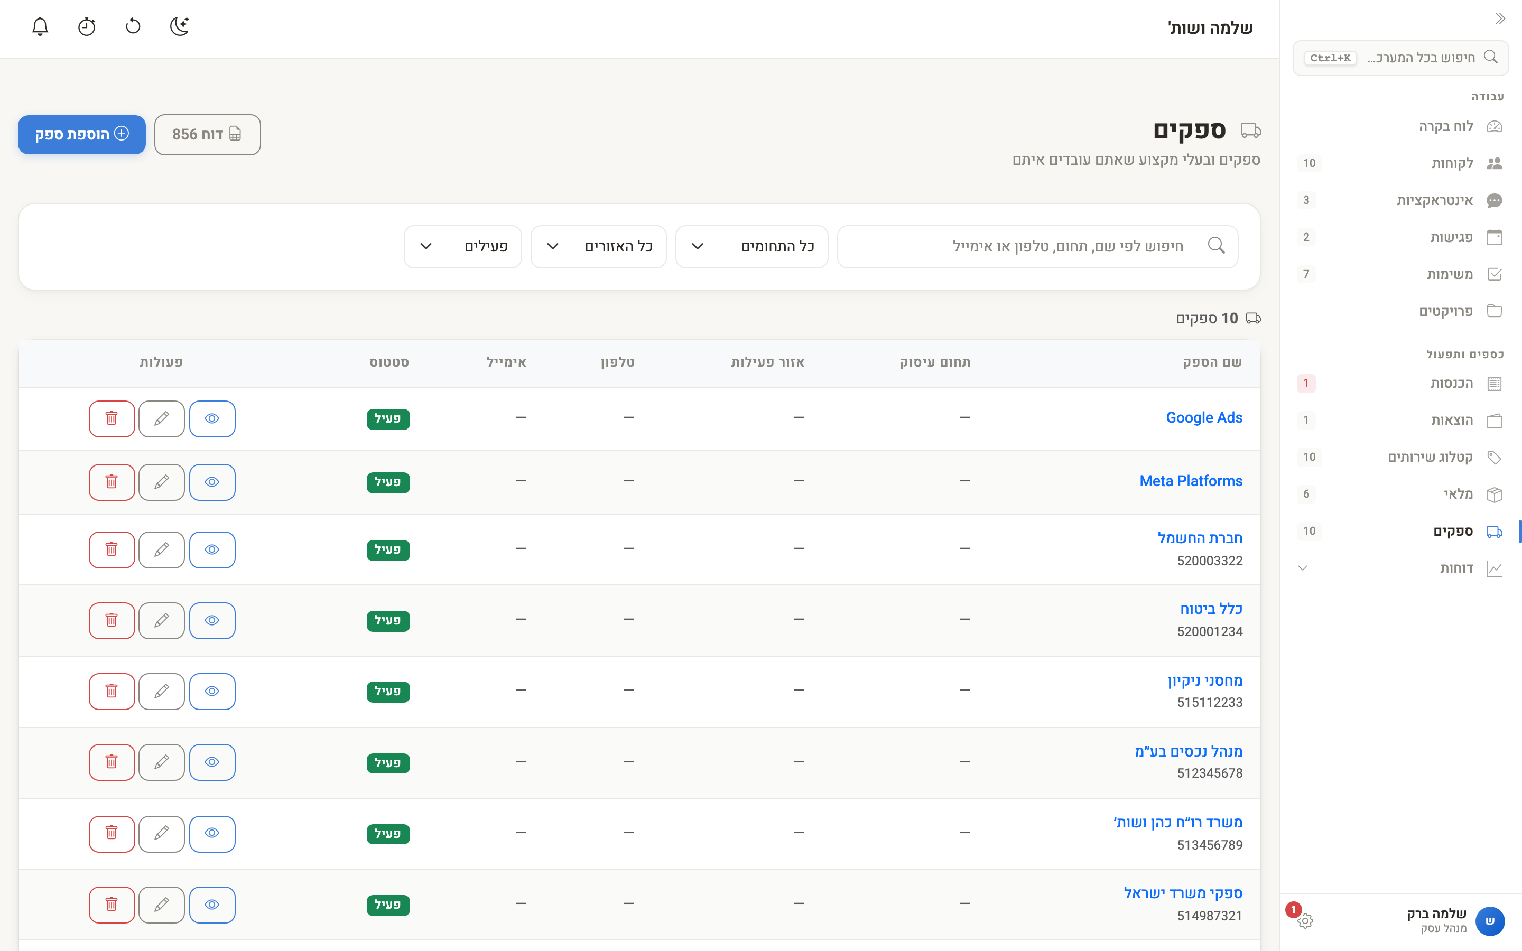
Task: Go to לוח בקרה dashboard
Action: point(1400,126)
